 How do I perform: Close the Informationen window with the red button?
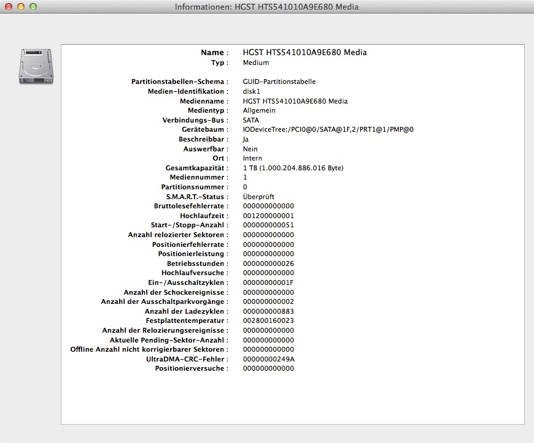pyautogui.click(x=9, y=7)
